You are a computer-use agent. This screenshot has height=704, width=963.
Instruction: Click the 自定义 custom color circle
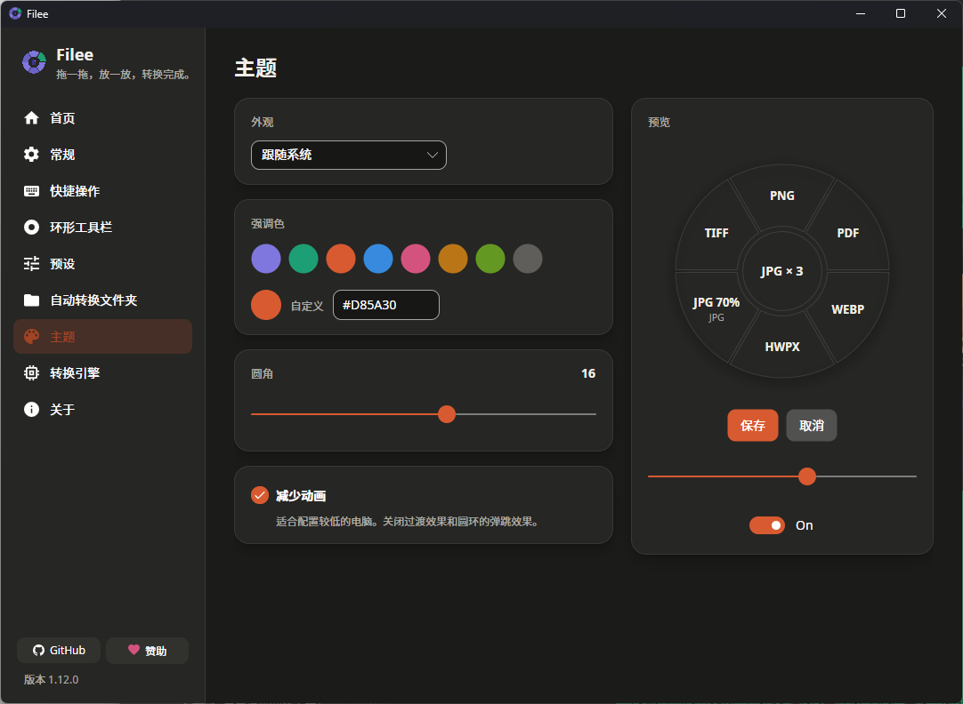(266, 305)
